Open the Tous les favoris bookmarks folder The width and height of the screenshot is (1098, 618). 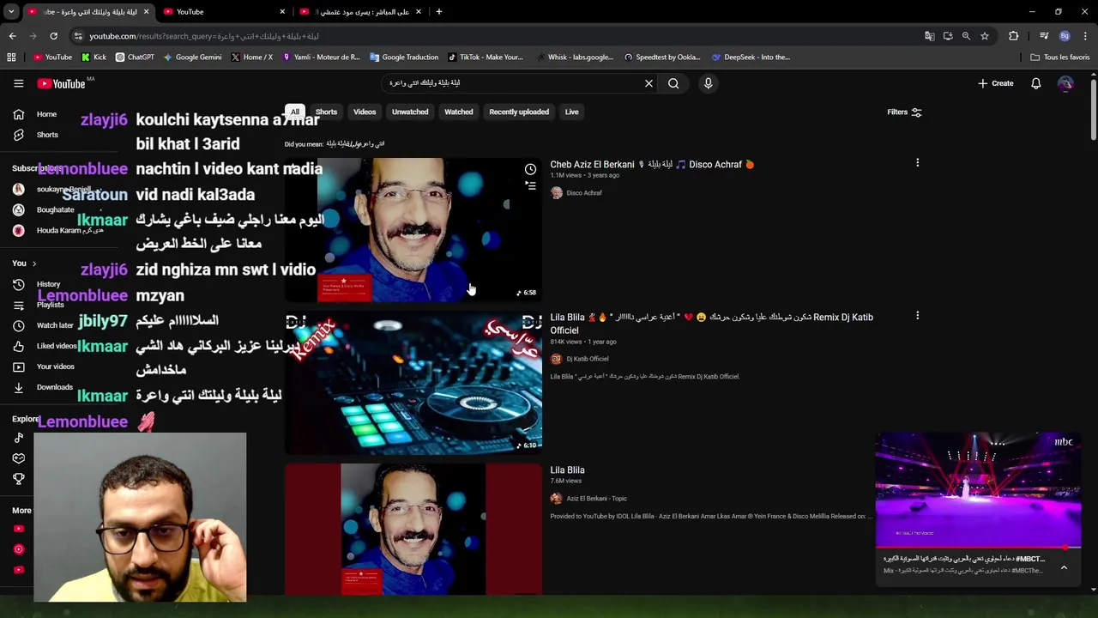click(1059, 58)
